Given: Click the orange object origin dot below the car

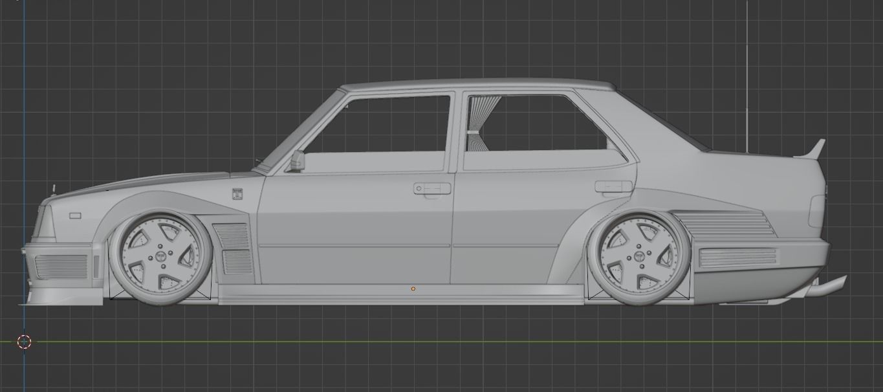Looking at the screenshot, I should click(x=413, y=289).
